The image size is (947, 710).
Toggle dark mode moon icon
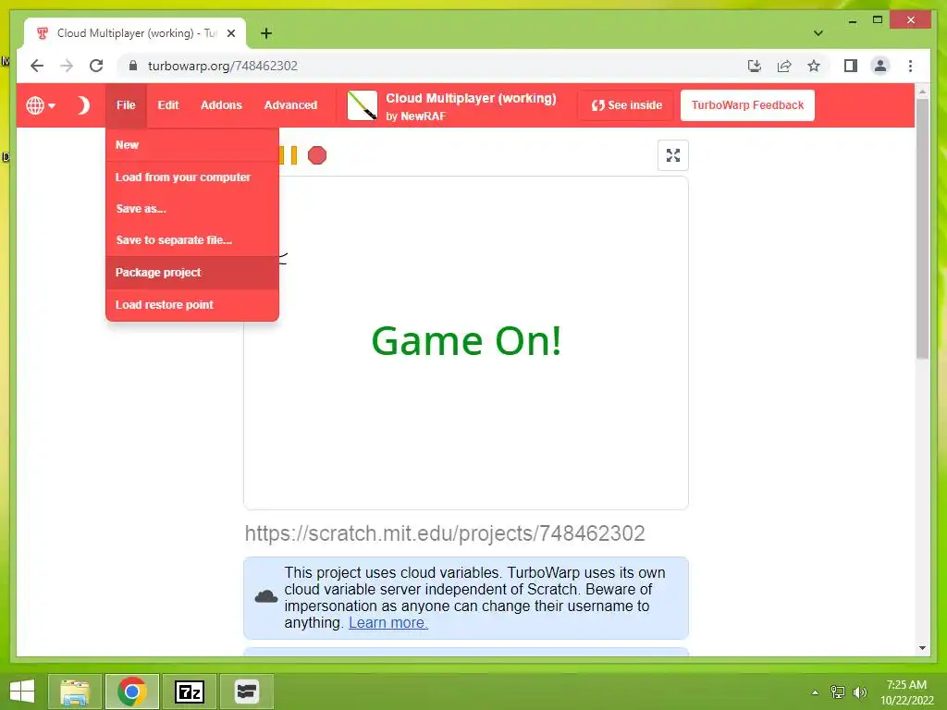[x=83, y=105]
